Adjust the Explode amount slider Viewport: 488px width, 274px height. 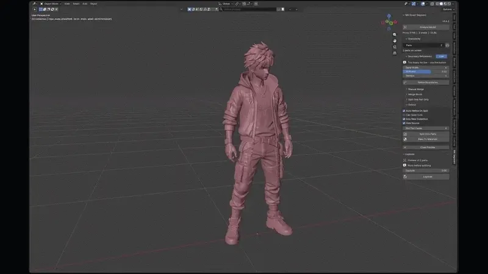[x=426, y=170]
